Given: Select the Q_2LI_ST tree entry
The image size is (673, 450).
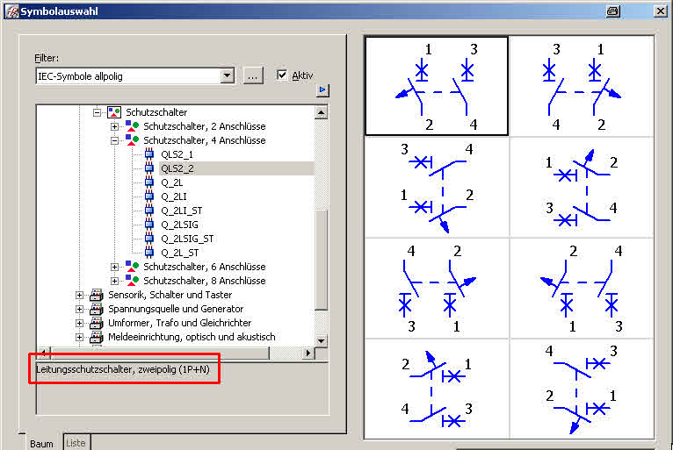Looking at the screenshot, I should click(x=182, y=211).
